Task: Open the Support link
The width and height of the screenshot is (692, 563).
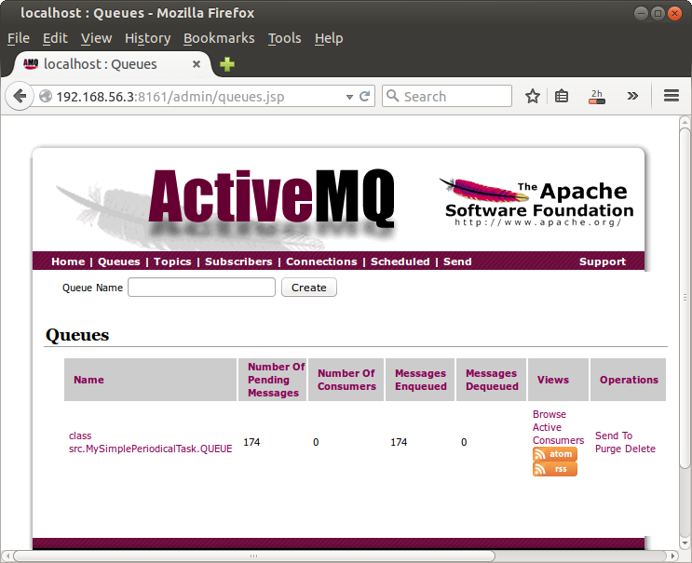Action: pos(603,261)
